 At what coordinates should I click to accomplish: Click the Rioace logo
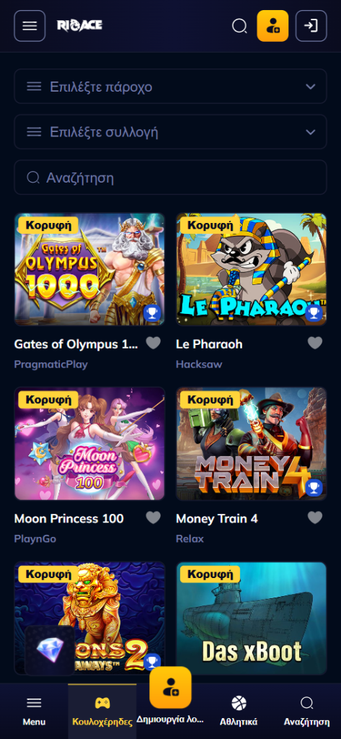tap(79, 25)
